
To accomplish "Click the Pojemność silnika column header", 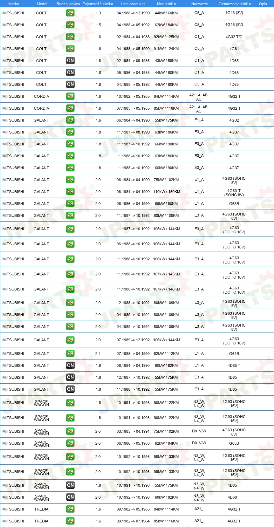I will 98,4.
